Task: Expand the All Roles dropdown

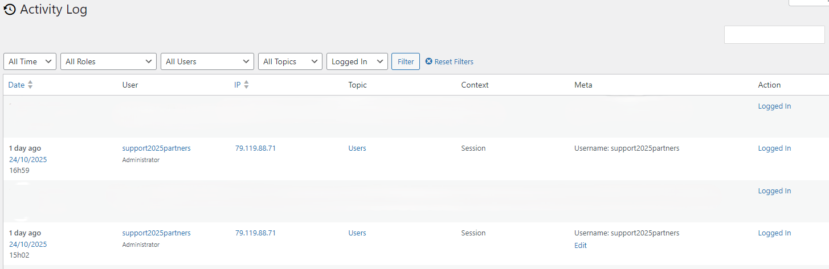Action: 108,61
